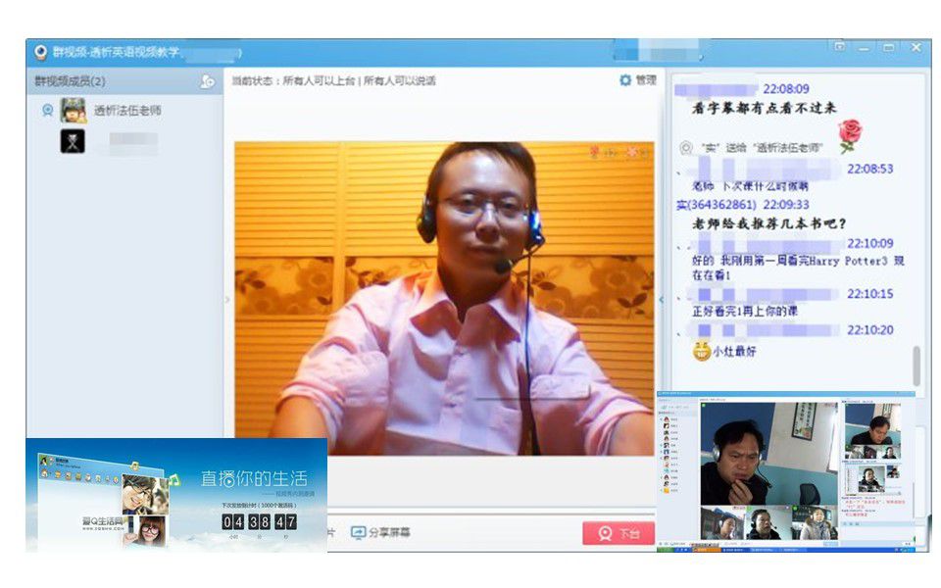
Task: Click the add member icon beside 群视频成员
Action: pos(207,81)
